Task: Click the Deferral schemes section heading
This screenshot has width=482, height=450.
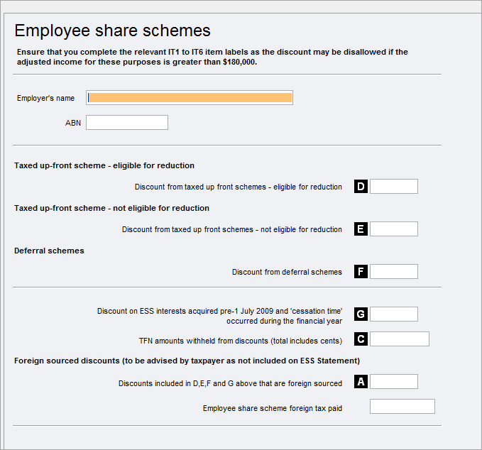Action: pos(49,251)
